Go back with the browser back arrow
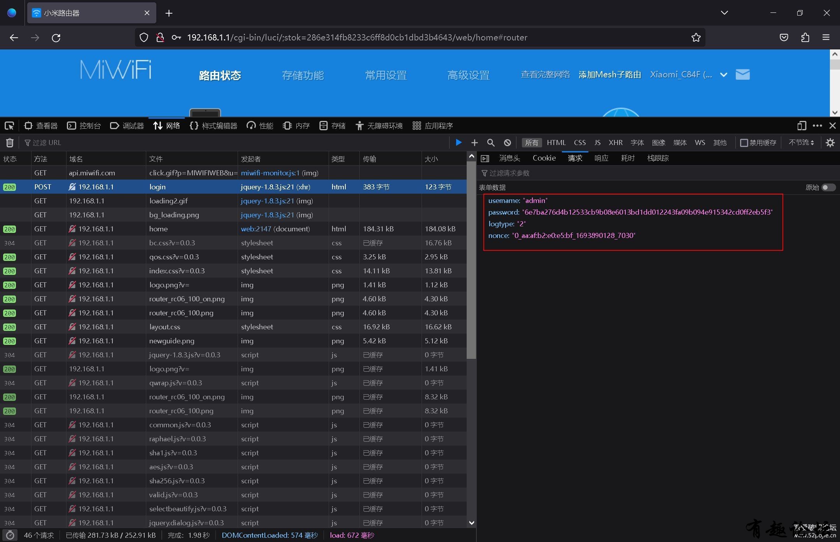 tap(14, 38)
